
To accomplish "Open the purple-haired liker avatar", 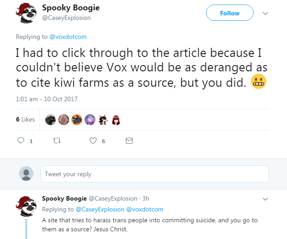I will pos(90,120).
